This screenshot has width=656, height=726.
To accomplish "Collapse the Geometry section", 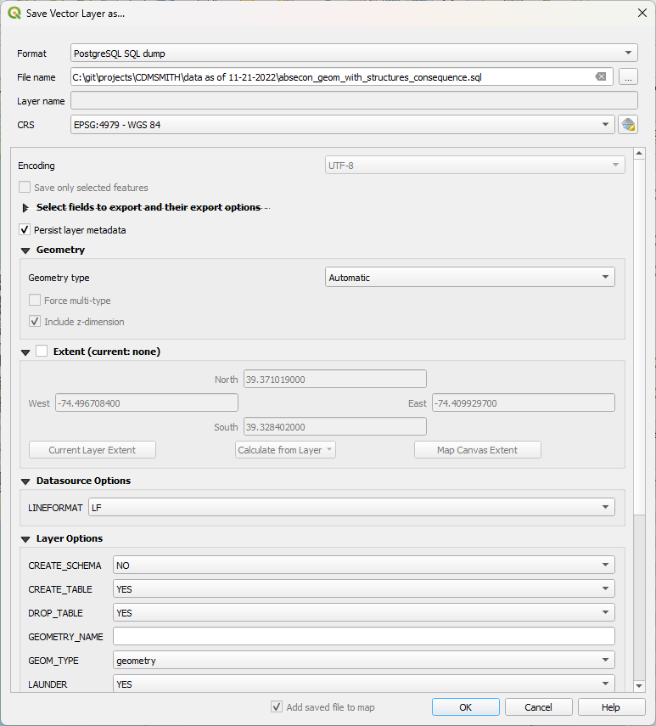I will coord(25,250).
